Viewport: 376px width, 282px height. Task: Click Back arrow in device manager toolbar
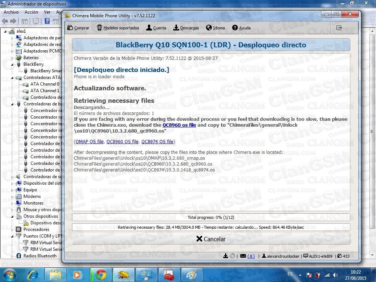click(x=5, y=21)
